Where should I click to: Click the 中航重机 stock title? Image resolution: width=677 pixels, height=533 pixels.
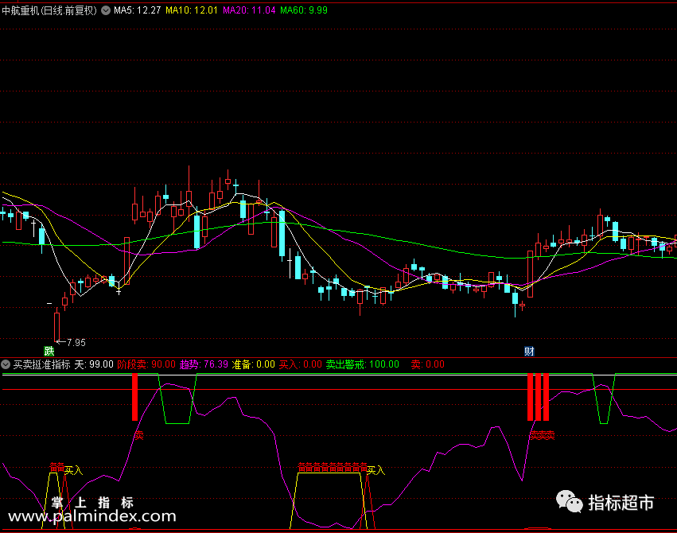(49, 10)
